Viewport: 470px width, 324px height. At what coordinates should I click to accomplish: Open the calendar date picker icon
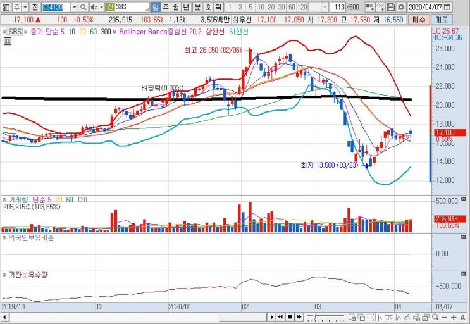(x=447, y=6)
